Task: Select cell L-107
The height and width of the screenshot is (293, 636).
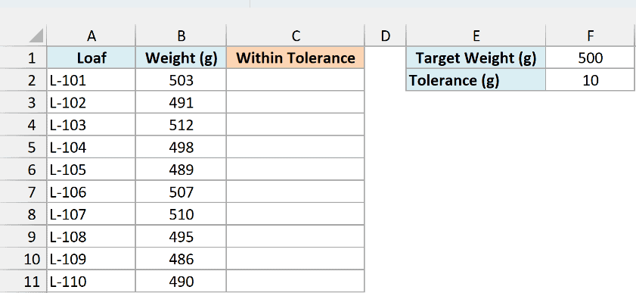Action: point(92,214)
